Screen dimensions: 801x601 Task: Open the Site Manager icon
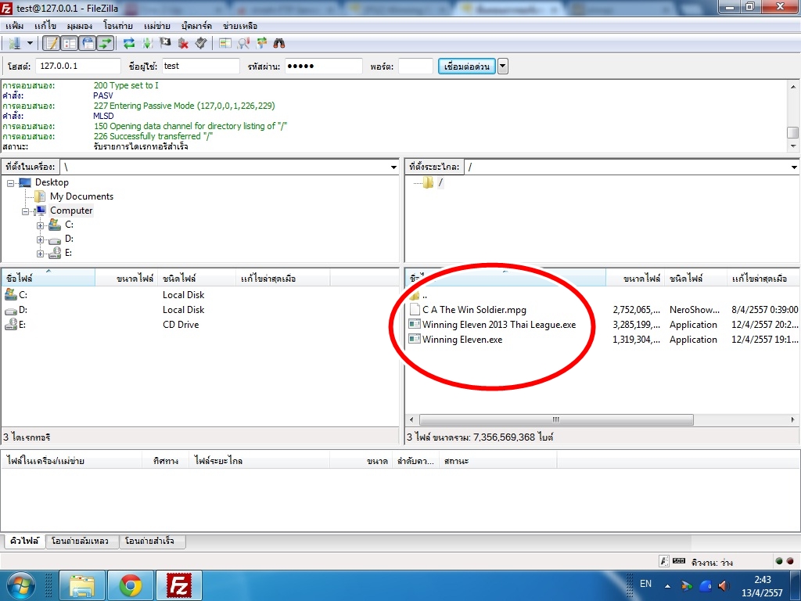tap(14, 44)
